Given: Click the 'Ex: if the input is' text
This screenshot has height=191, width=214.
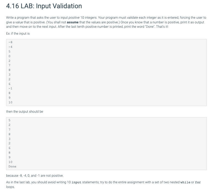Looking at the screenshot, I should click(18, 34).
